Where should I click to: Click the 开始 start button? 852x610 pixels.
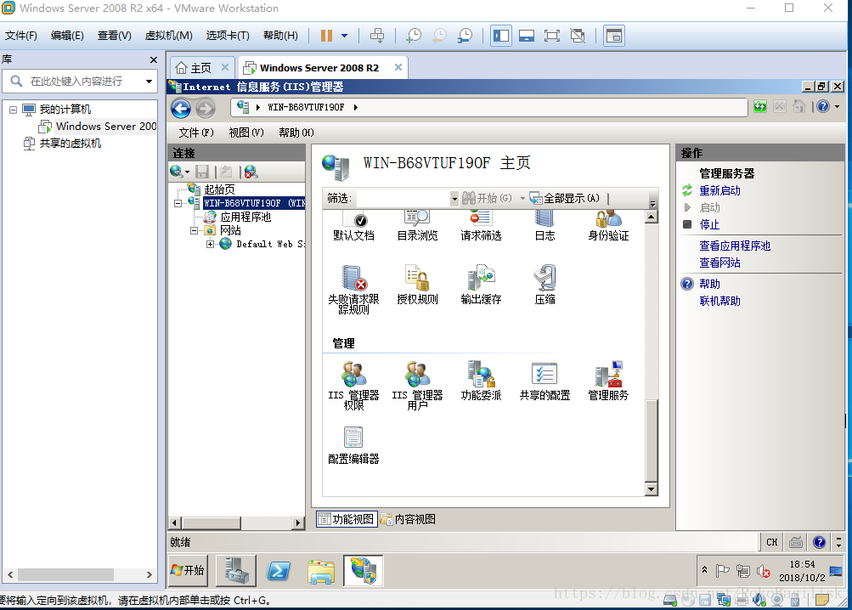[188, 570]
